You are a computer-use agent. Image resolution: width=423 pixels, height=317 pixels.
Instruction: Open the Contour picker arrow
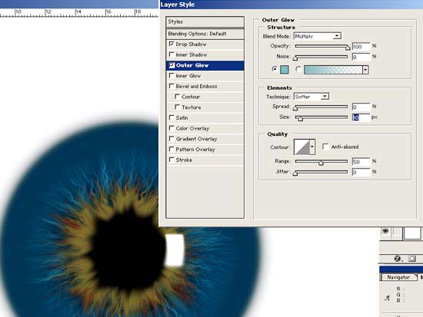tap(312, 147)
